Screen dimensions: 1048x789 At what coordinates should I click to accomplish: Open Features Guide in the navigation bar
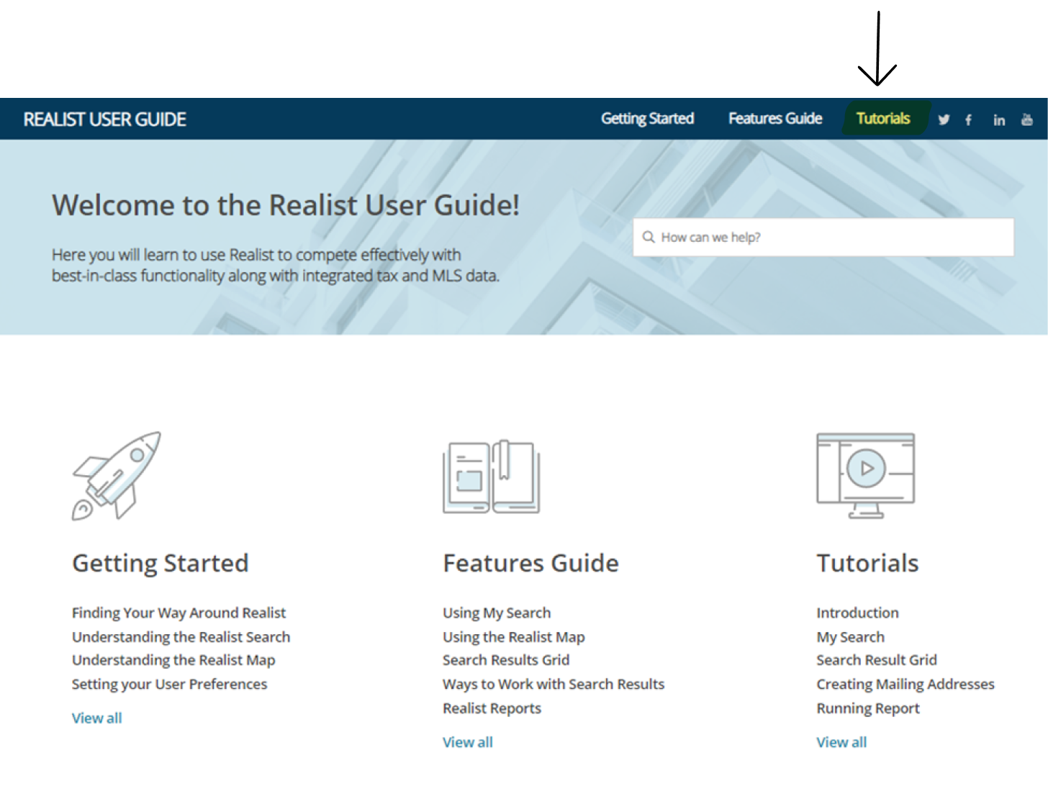coord(775,119)
